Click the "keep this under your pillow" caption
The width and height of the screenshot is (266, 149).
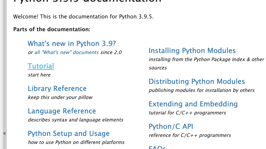pos(60,97)
